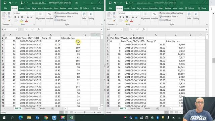This screenshot has width=215, height=121.
Task: Add new sheet in right workbook
Action: [x=158, y=109]
